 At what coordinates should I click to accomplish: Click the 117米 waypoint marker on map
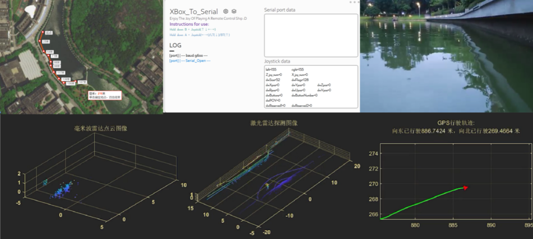[x=61, y=72]
